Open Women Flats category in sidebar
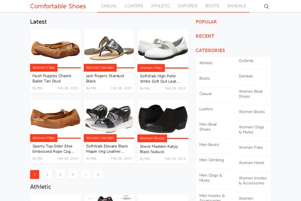Screen dimensions: 301x201 click(251, 148)
